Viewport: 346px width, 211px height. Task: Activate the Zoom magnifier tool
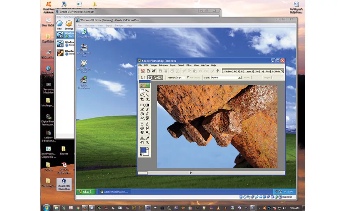[x=147, y=143]
